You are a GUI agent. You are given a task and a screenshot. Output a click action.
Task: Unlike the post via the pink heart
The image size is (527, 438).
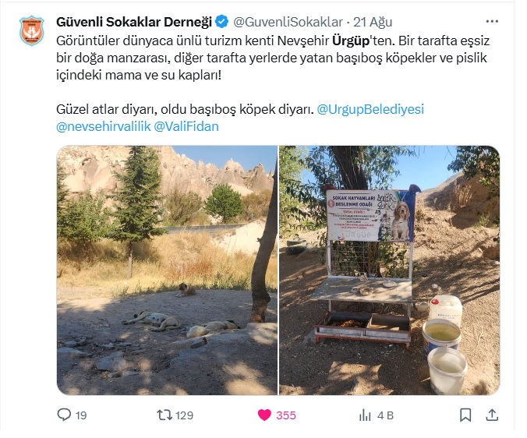[x=264, y=415]
